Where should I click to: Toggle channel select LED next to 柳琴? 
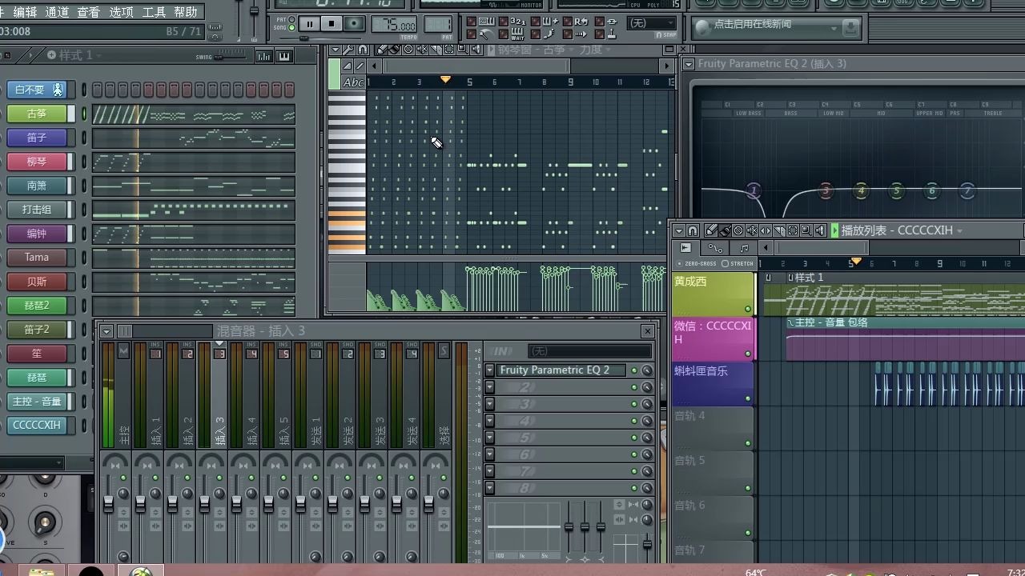[x=83, y=162]
